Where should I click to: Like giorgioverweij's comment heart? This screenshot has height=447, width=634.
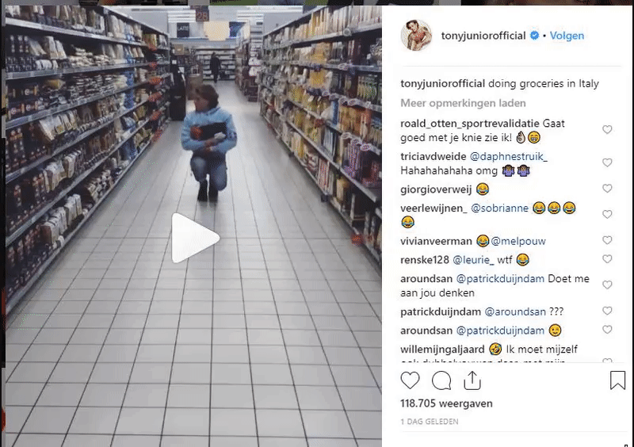tap(607, 189)
